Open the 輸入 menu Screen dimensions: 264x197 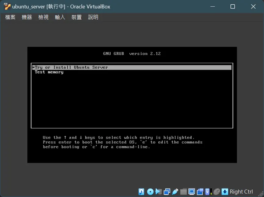coord(60,17)
